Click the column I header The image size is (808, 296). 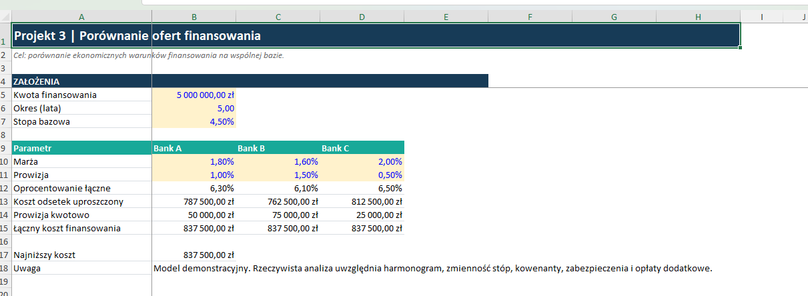[761, 17]
